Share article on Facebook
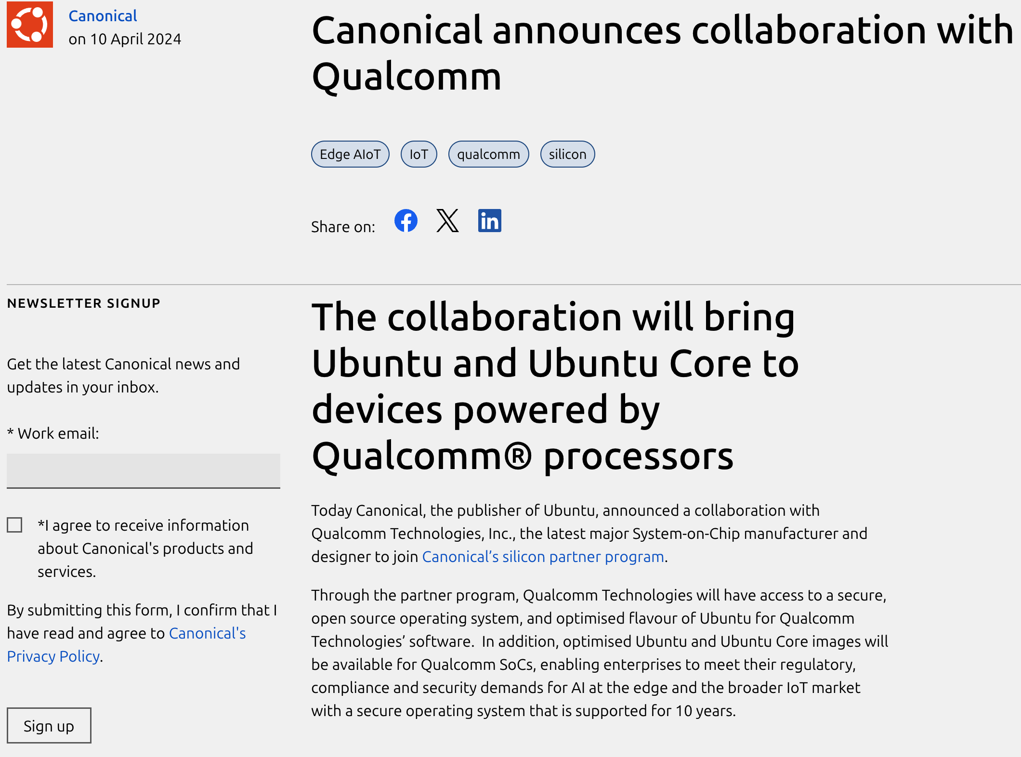1021x757 pixels. click(x=406, y=221)
